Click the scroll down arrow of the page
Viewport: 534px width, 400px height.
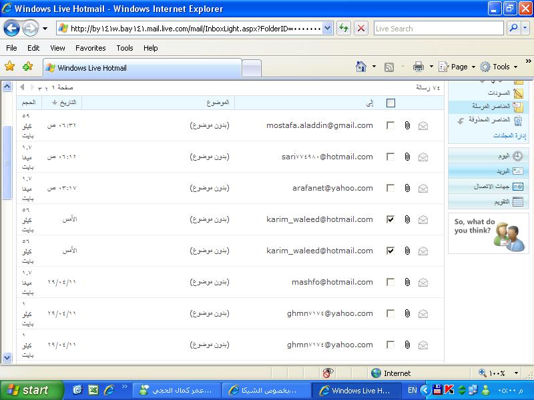pos(7,357)
